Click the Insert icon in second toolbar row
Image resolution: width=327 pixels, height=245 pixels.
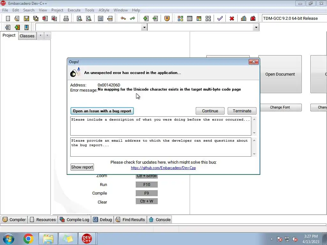point(8,27)
